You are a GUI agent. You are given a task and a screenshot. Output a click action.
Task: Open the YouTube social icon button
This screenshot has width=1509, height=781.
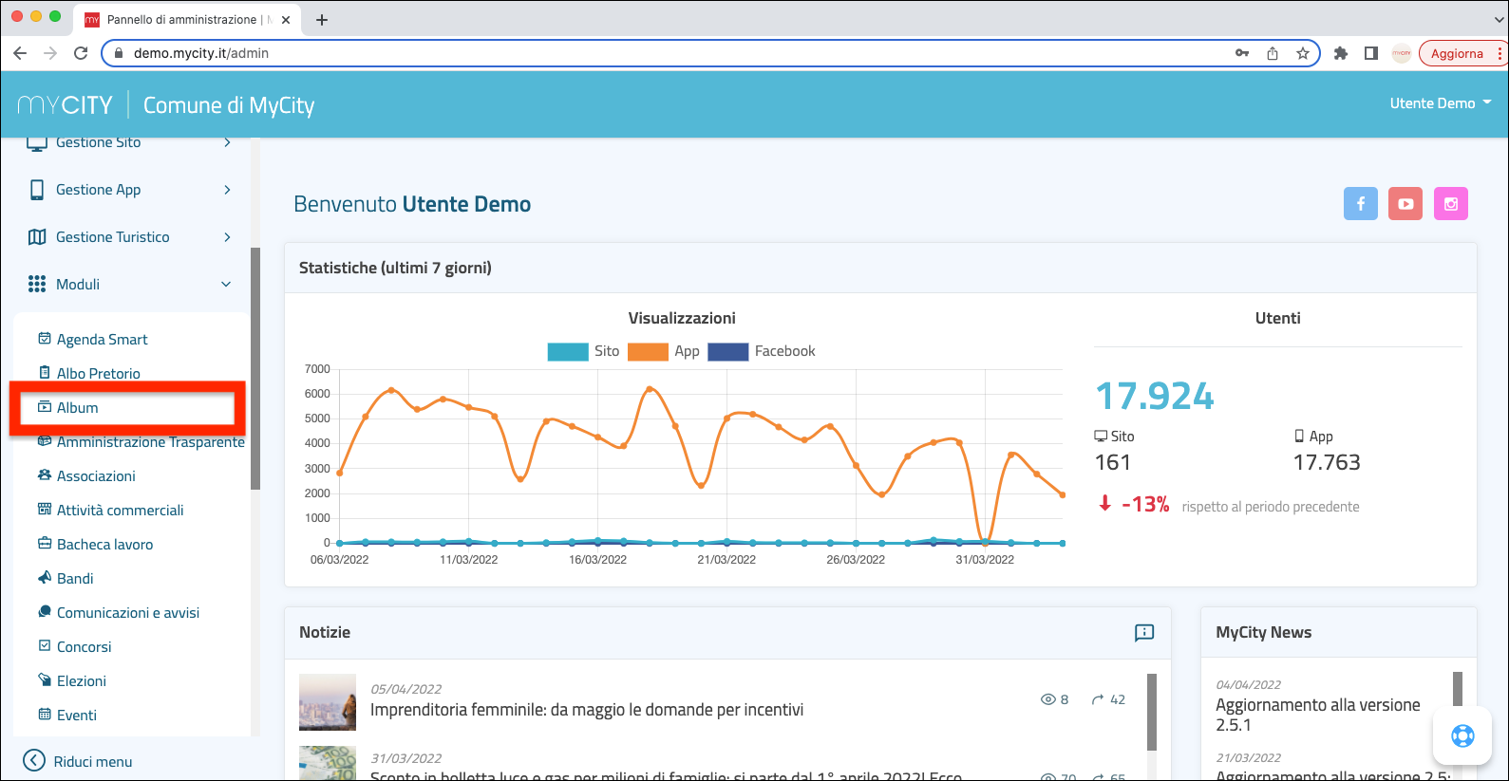1405,203
